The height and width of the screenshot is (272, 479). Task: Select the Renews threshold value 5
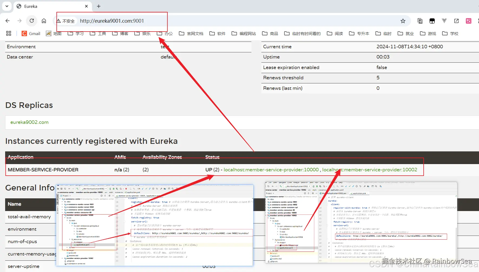coord(378,78)
